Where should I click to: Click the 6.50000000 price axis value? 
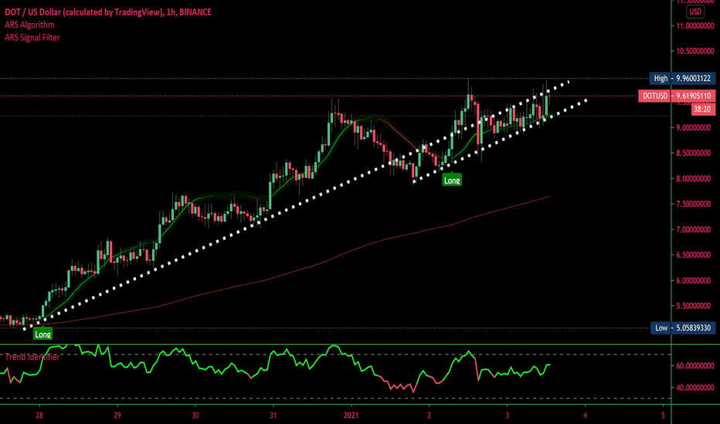(695, 255)
